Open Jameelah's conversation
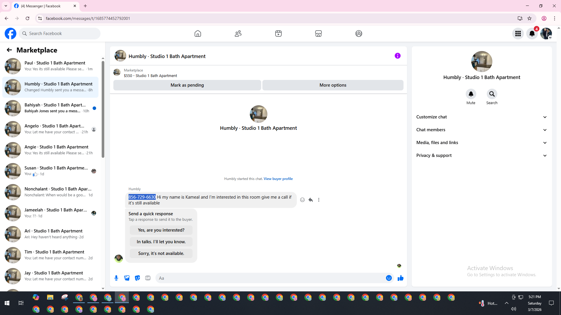 pos(50,213)
